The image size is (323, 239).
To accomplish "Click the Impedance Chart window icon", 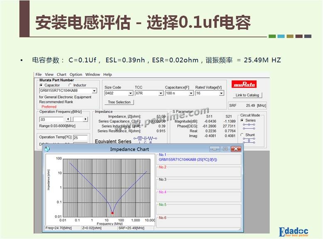I will [x=47, y=149].
